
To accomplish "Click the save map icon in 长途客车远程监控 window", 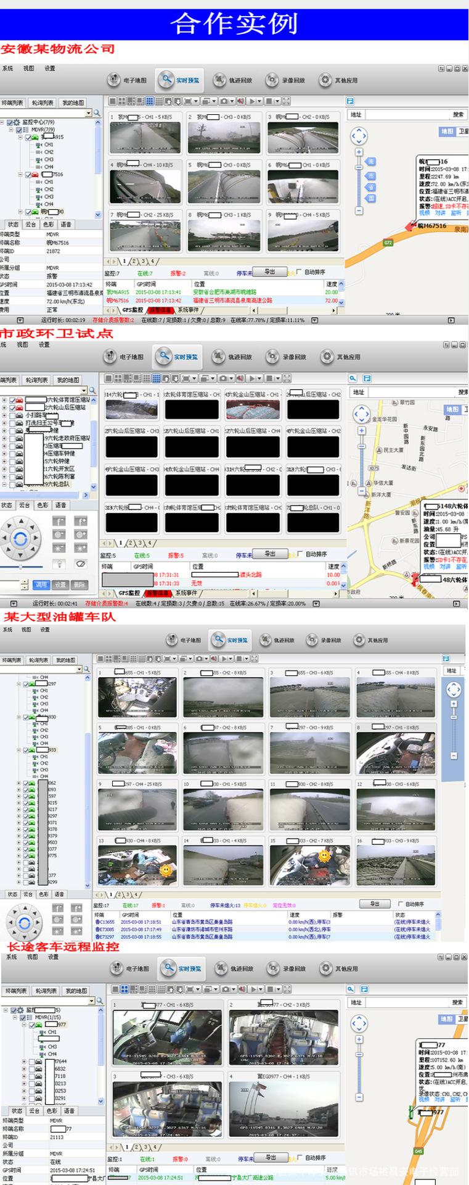I will tap(364, 989).
